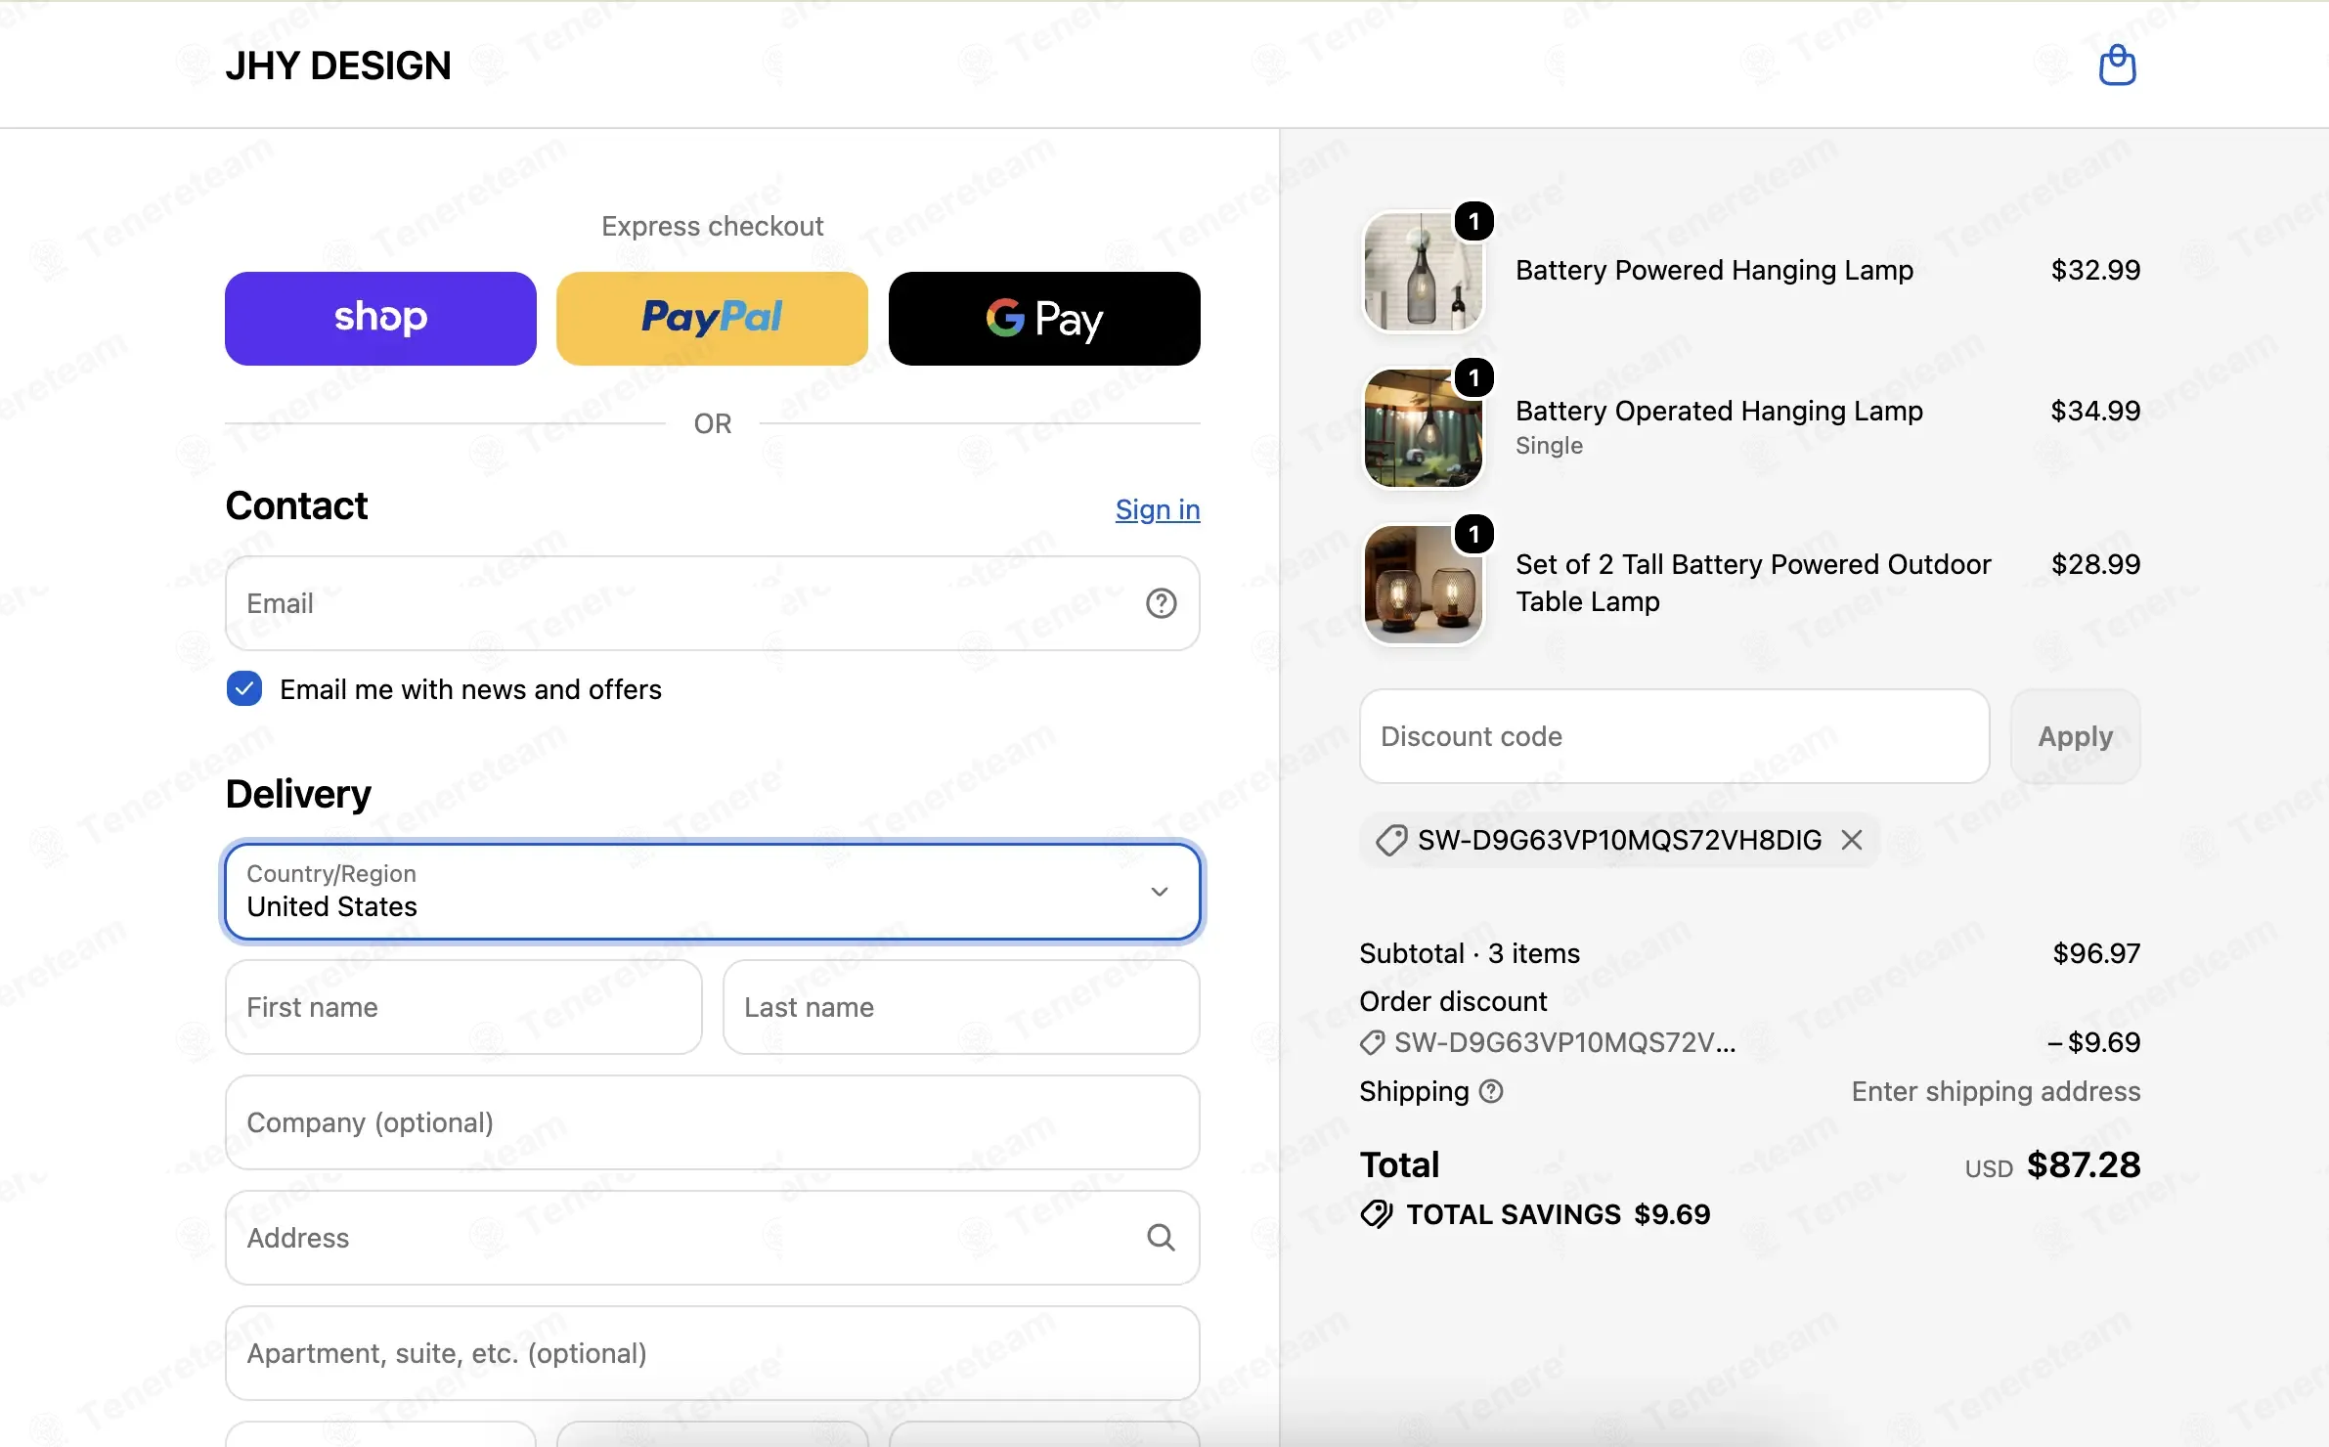
Task: Click the $96.97 subtotal value
Action: [x=2096, y=953]
